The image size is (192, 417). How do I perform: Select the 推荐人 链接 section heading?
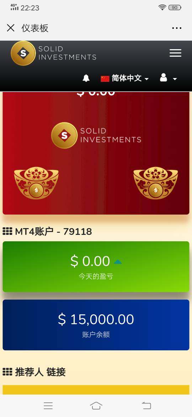click(34, 372)
